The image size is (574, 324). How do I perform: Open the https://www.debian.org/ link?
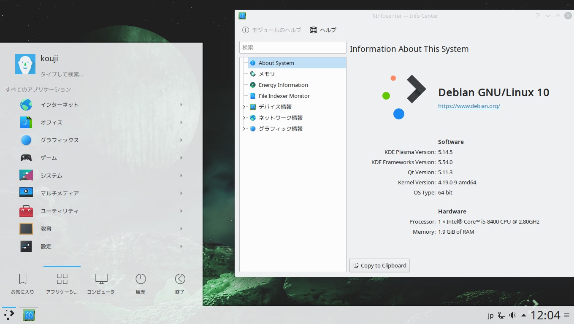pyautogui.click(x=469, y=106)
